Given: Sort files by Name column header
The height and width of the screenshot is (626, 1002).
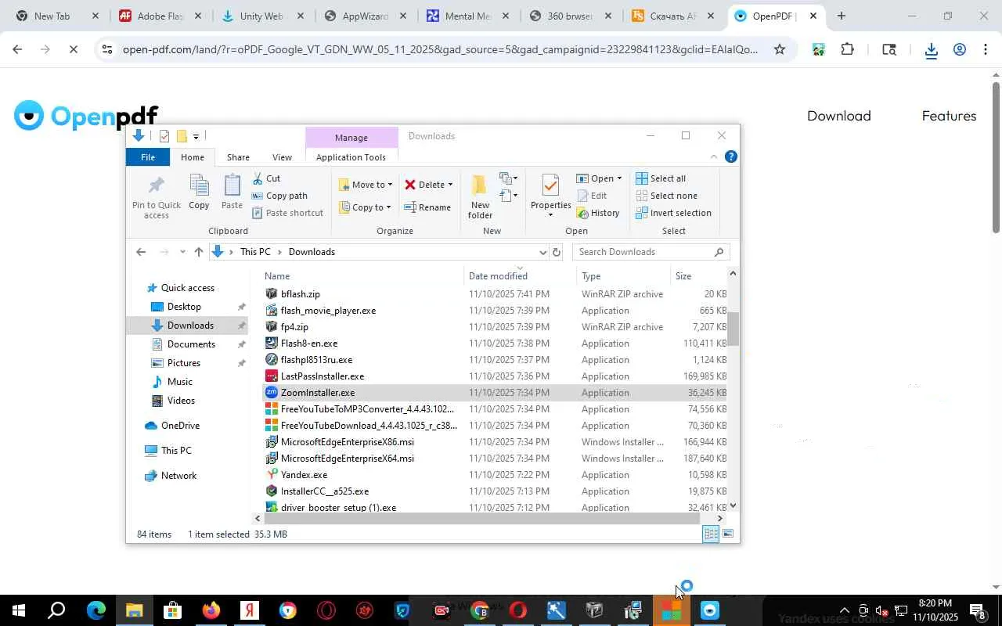Looking at the screenshot, I should [x=363, y=276].
